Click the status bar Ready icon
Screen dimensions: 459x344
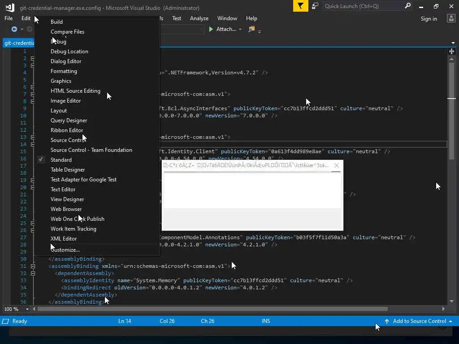click(5, 321)
